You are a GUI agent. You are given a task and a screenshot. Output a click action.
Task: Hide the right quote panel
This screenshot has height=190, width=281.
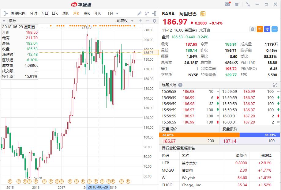(x=154, y=13)
